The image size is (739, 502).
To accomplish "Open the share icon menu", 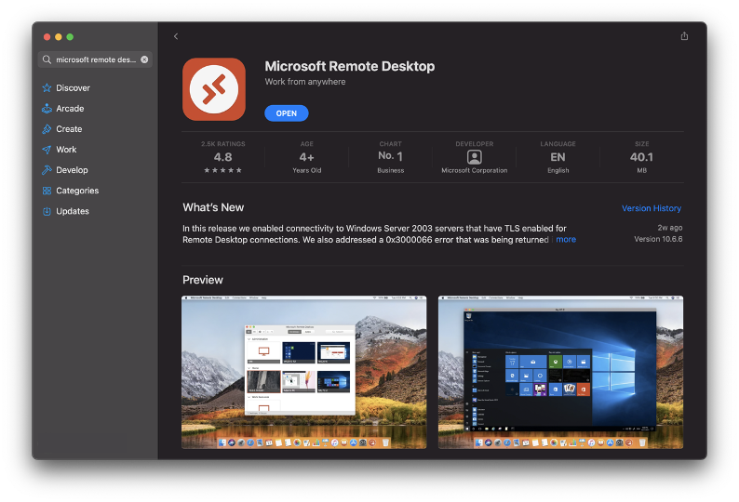I will (684, 35).
